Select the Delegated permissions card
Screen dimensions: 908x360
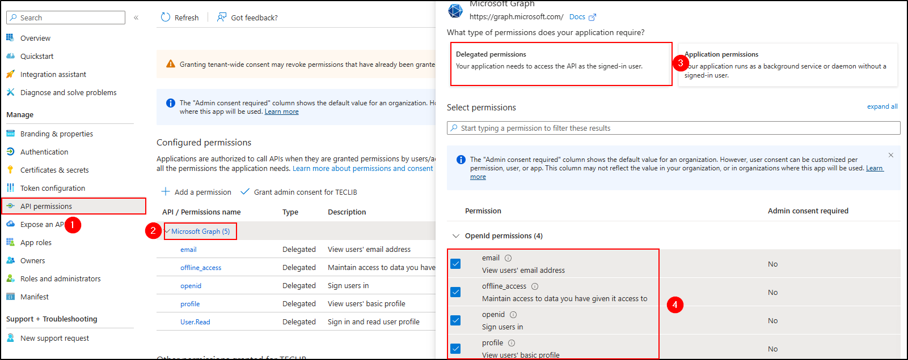click(x=561, y=64)
